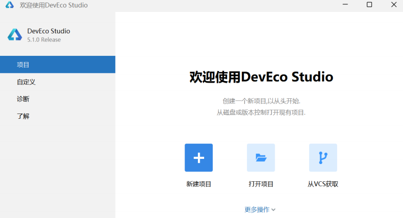Image resolution: width=403 pixels, height=218 pixels.
Task: Click the 从磁盘或版本控制 description line
Action: click(261, 113)
